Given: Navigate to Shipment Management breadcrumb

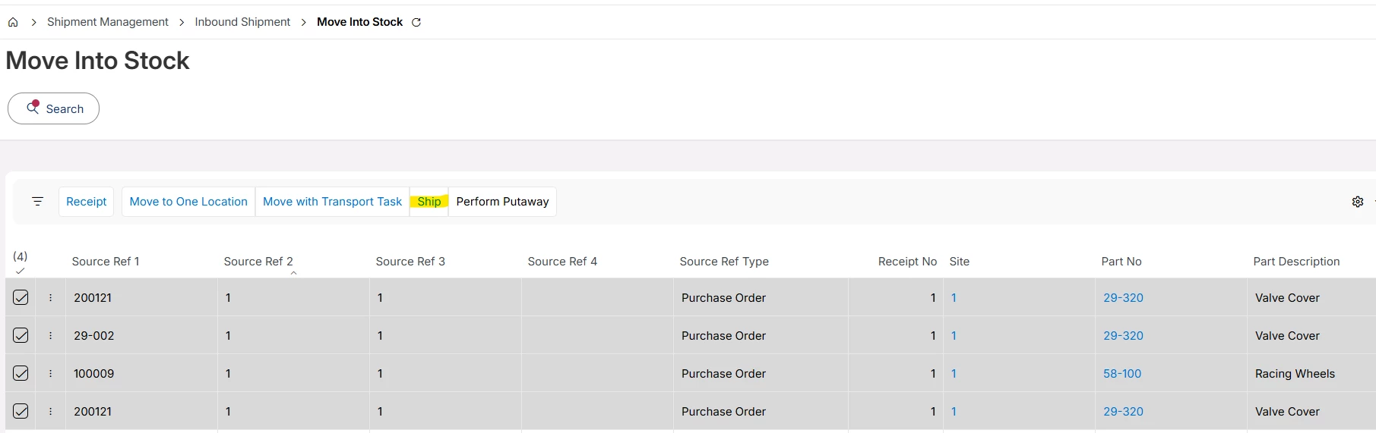Looking at the screenshot, I should tap(108, 22).
